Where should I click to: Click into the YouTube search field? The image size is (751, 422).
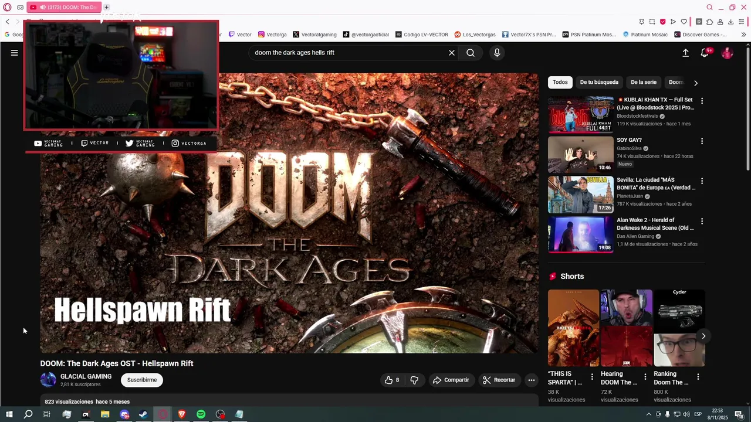[x=349, y=53]
